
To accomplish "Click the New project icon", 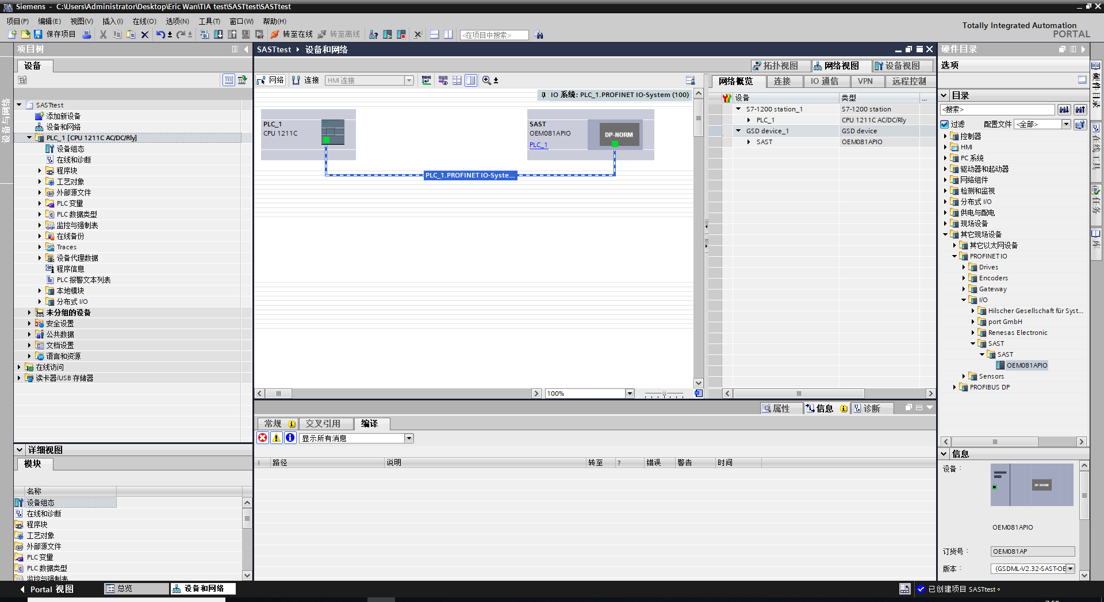I will click(x=12, y=34).
